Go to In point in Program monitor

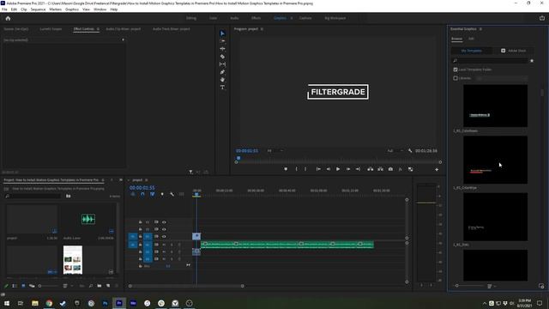318,169
